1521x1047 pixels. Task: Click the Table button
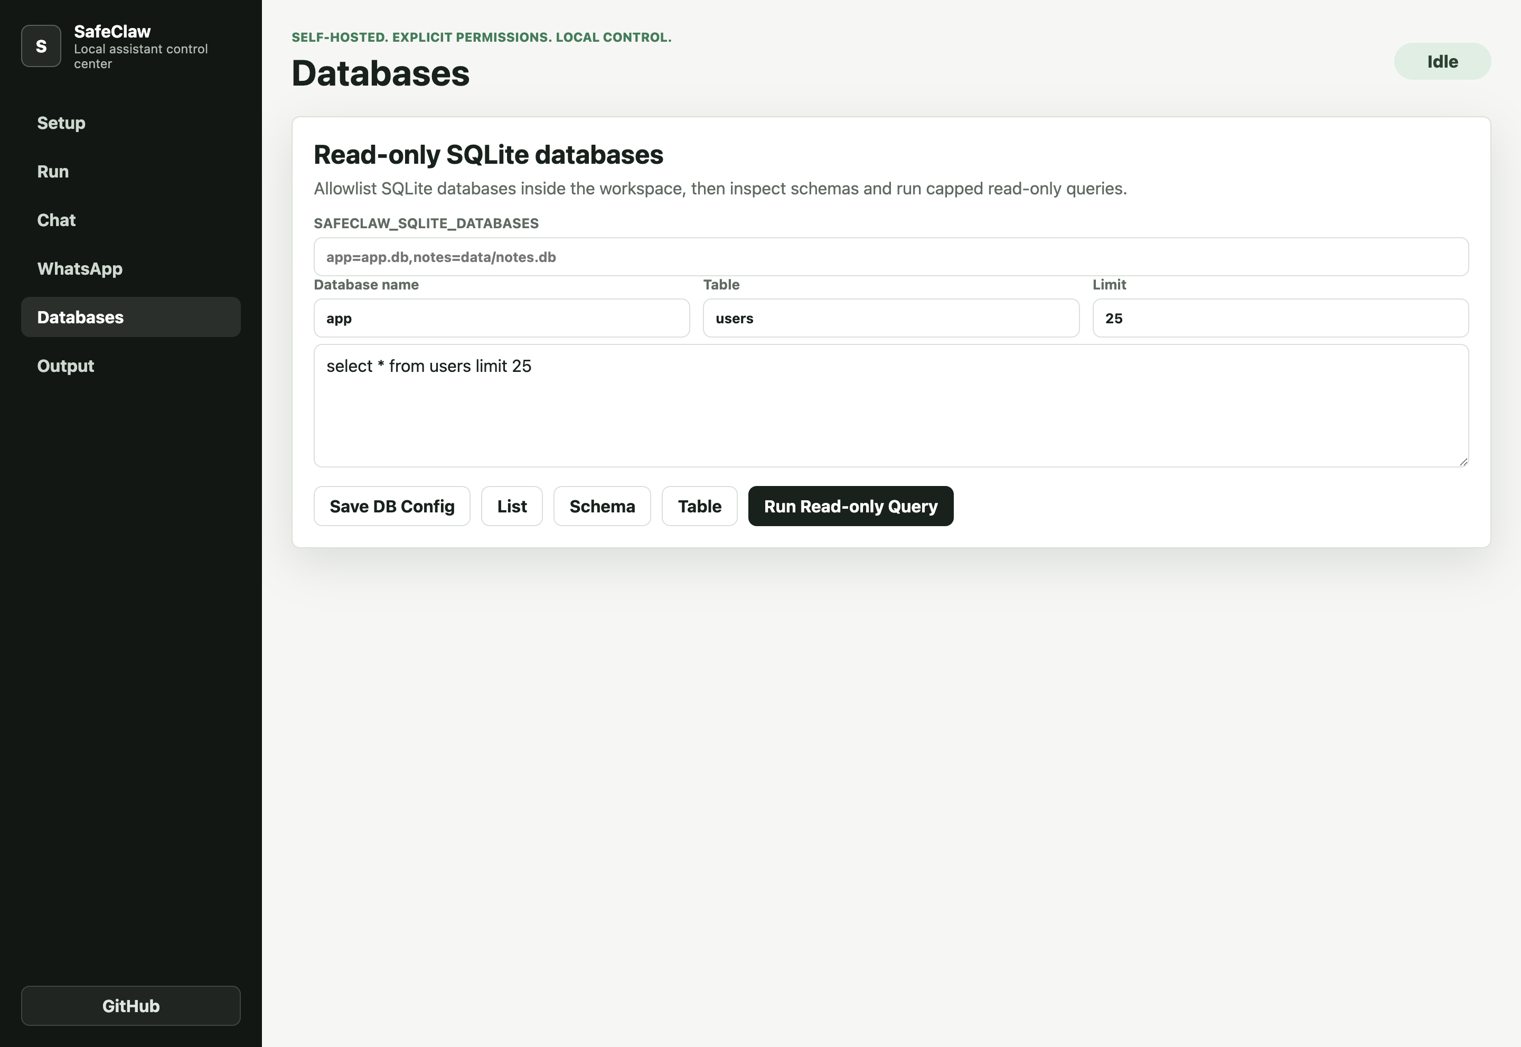point(699,506)
